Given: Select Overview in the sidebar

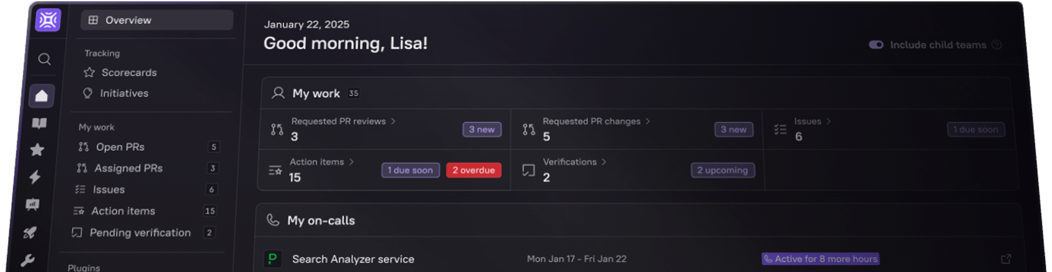Looking at the screenshot, I should 156,20.
